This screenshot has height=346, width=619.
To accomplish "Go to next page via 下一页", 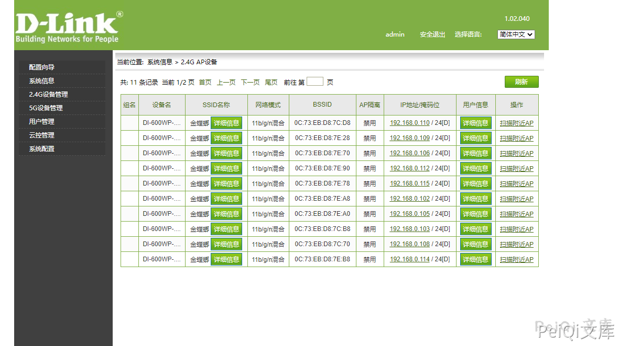I will pyautogui.click(x=250, y=83).
